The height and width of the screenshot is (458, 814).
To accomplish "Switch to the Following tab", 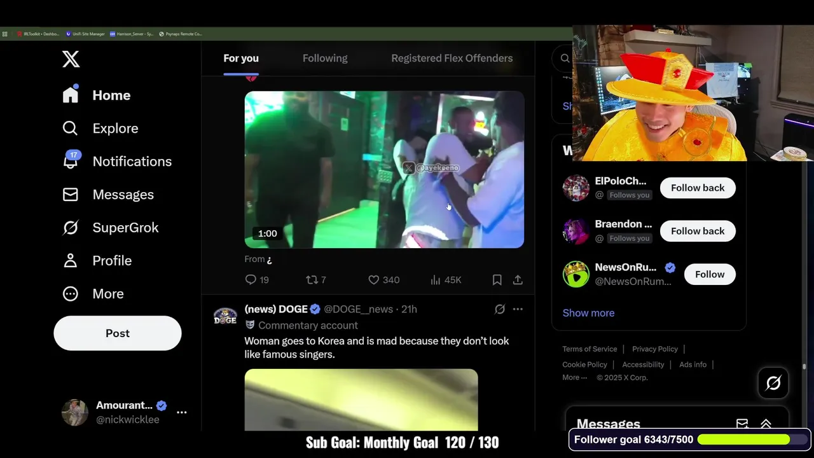I will tap(325, 58).
